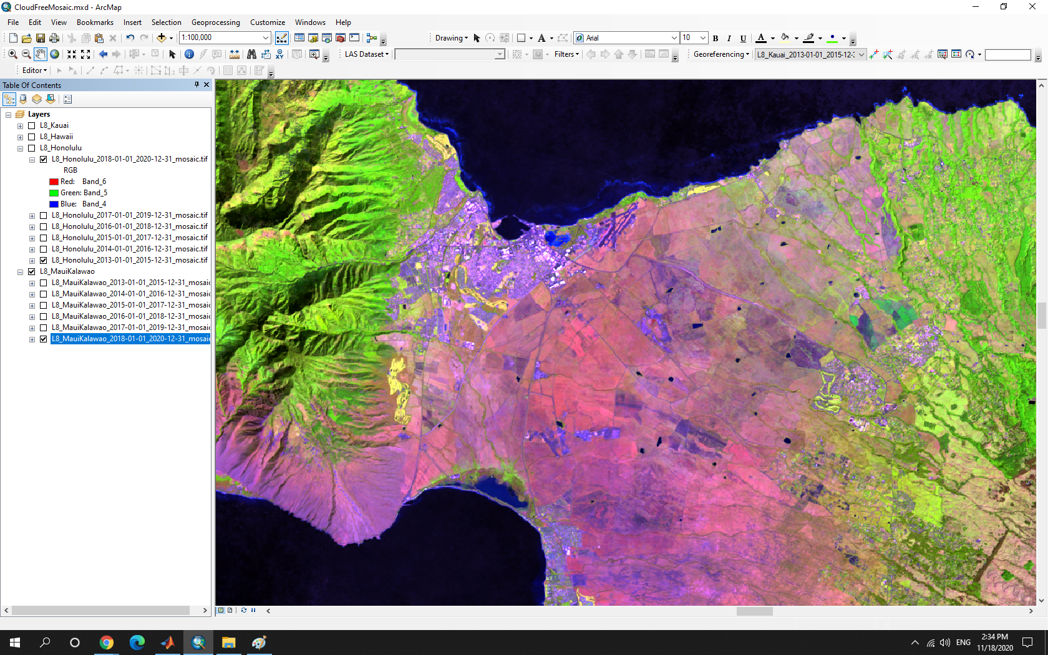The width and height of the screenshot is (1048, 655).
Task: Select the Identify tool
Action: click(x=189, y=54)
